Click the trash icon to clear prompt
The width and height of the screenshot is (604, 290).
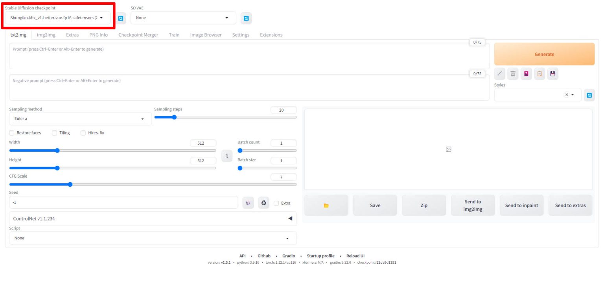click(x=513, y=73)
